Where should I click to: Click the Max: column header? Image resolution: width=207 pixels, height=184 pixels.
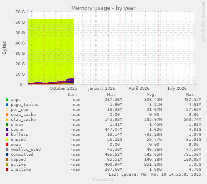(191, 95)
